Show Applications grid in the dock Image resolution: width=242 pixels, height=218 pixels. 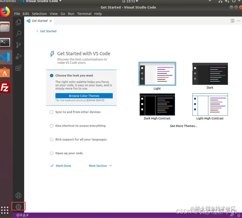tap(5, 210)
